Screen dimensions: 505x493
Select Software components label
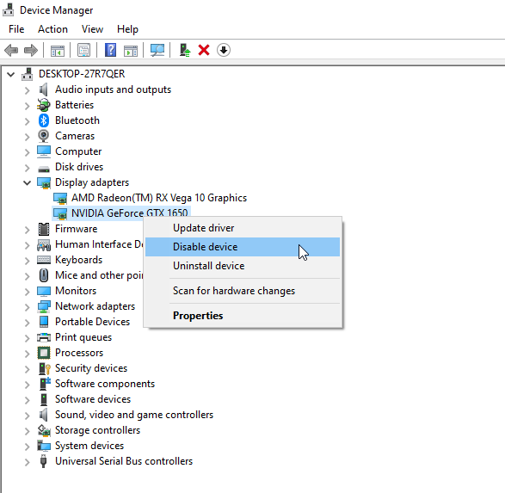(105, 384)
